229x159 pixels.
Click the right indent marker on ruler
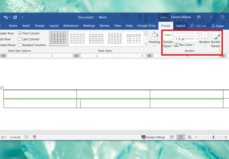[146, 57]
